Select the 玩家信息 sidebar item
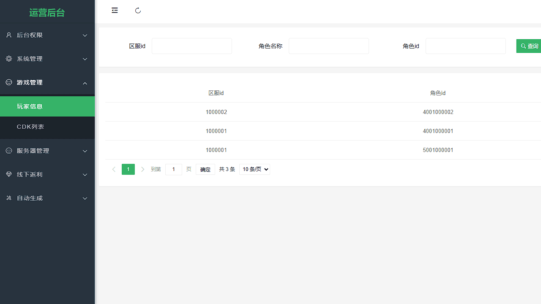Image resolution: width=541 pixels, height=304 pixels. [x=30, y=106]
